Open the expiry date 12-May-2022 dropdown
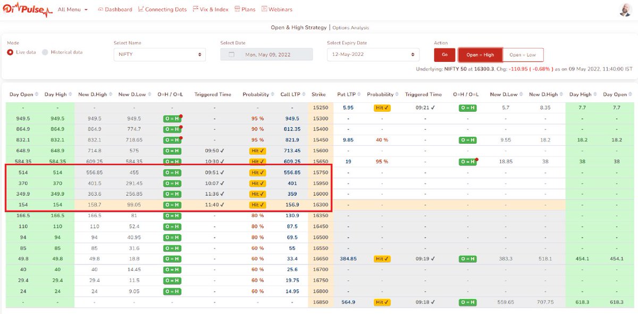Viewport: 638px width, 314px height. 373,54
